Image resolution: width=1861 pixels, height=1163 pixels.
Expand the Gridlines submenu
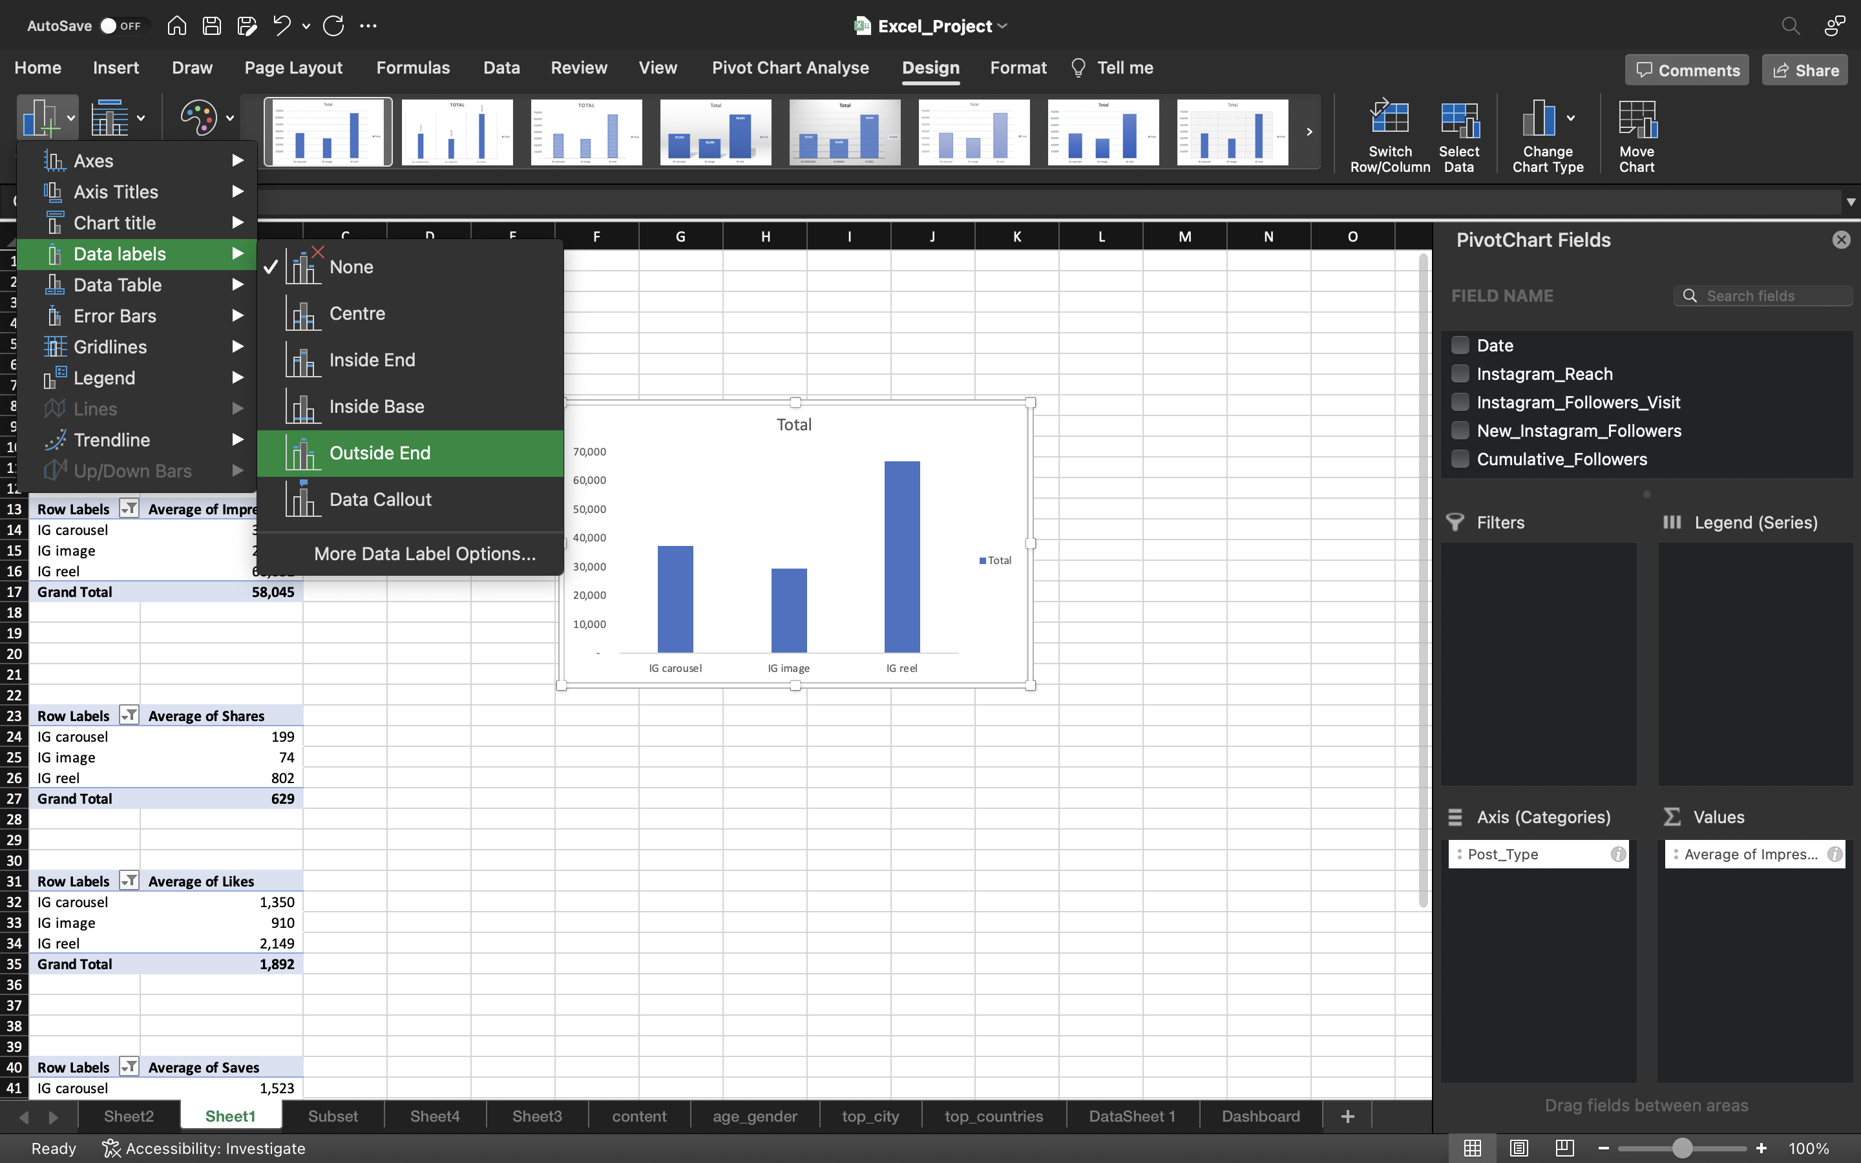click(x=137, y=346)
